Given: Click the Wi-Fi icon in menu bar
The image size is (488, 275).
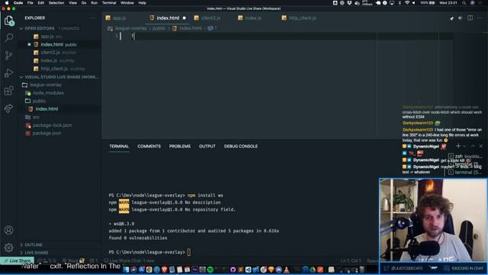Looking at the screenshot, I should [x=406, y=3].
